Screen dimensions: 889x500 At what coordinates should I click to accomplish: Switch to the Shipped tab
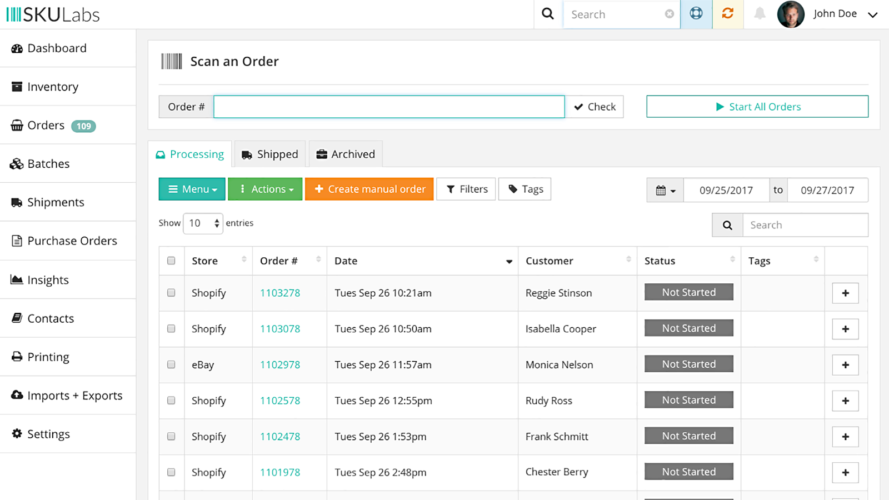coord(270,154)
